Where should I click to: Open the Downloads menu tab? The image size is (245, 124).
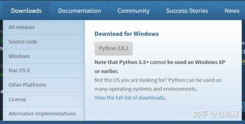[26, 11]
